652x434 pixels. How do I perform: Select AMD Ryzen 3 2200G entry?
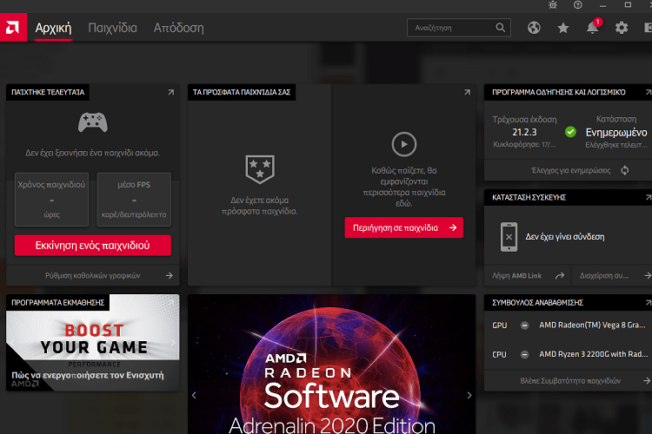(594, 354)
